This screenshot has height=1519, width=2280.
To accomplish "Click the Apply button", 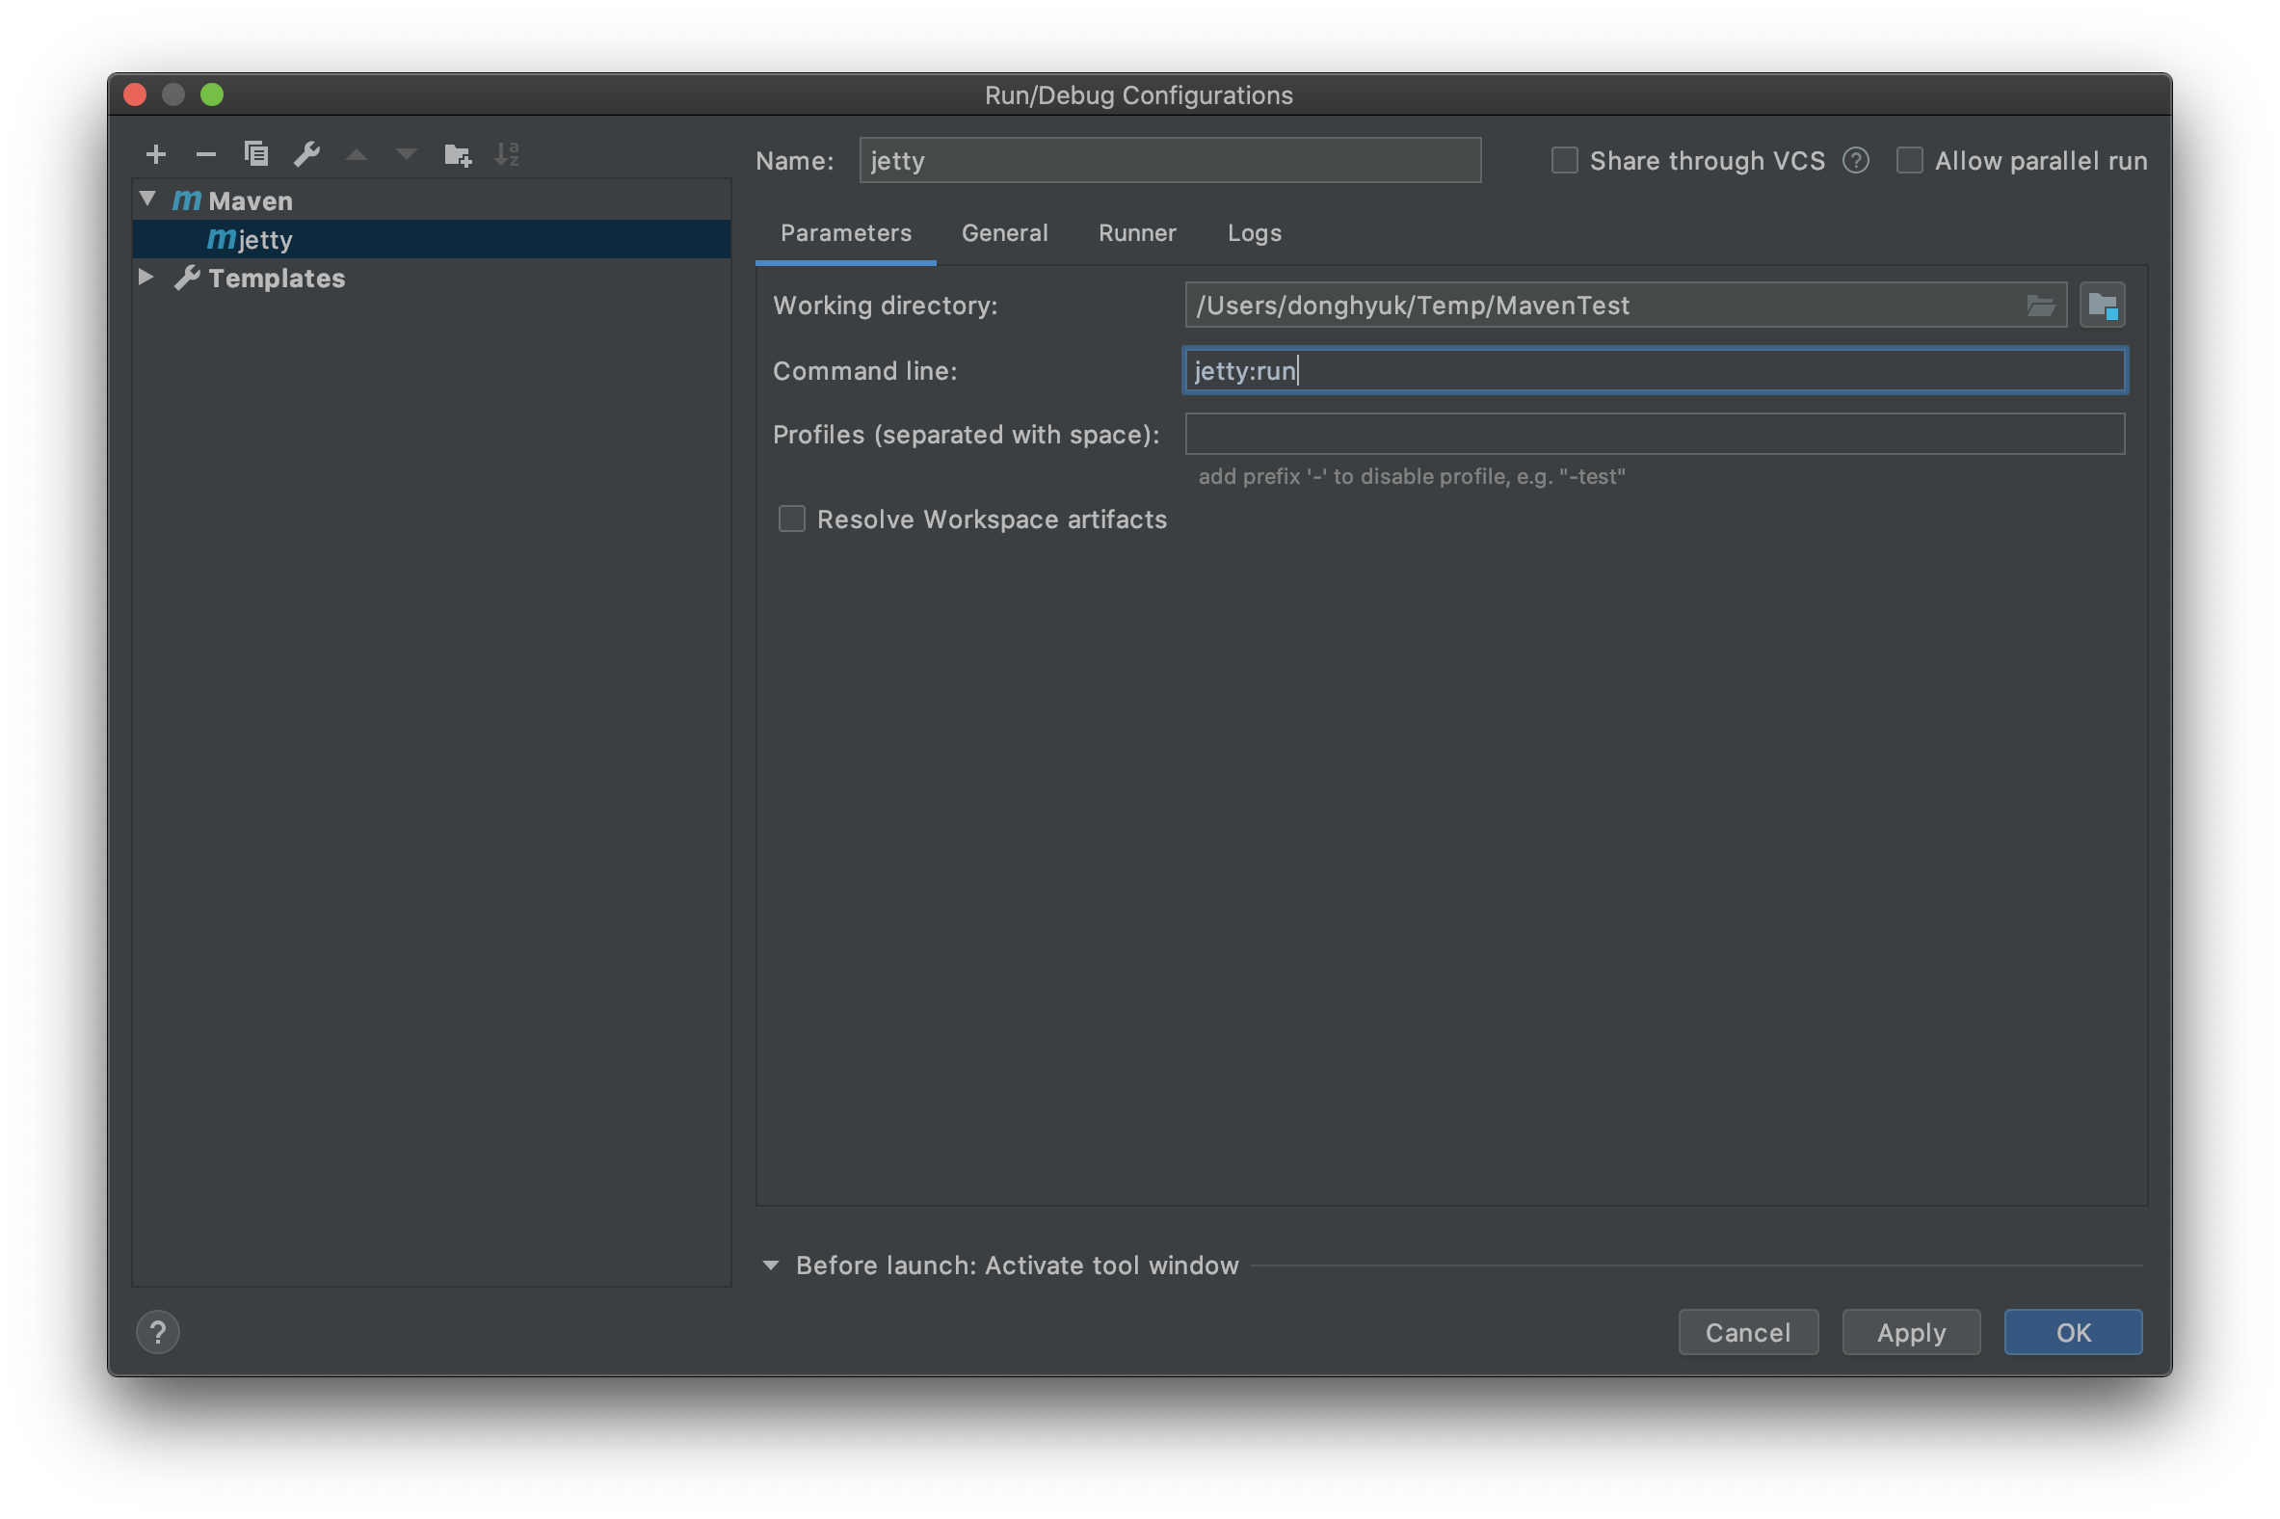I will click(1910, 1332).
